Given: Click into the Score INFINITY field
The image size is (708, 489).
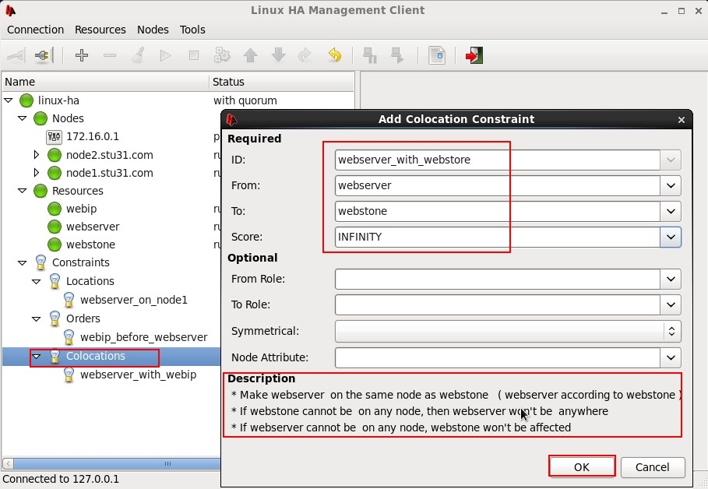Looking at the screenshot, I should pyautogui.click(x=497, y=237).
